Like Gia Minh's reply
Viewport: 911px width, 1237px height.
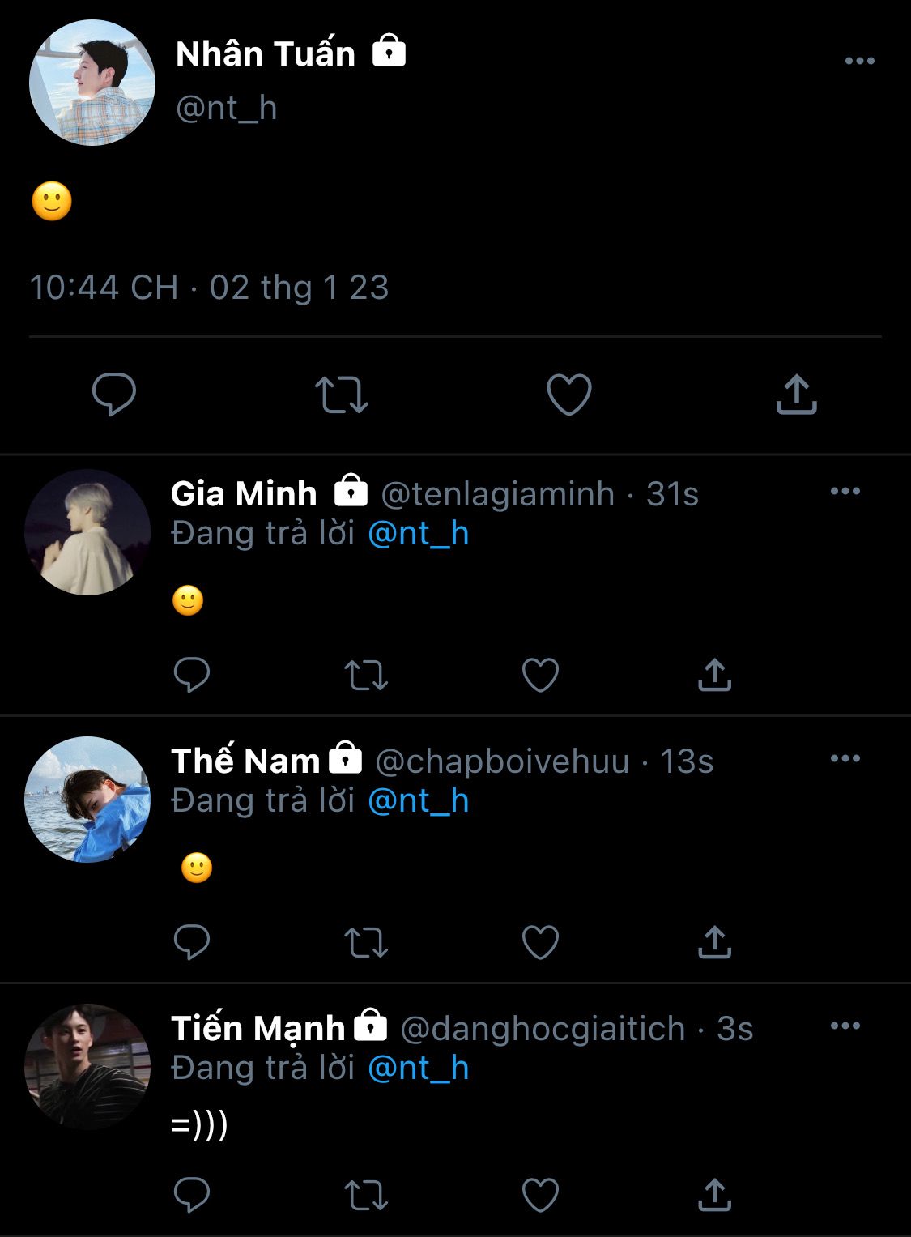point(540,675)
